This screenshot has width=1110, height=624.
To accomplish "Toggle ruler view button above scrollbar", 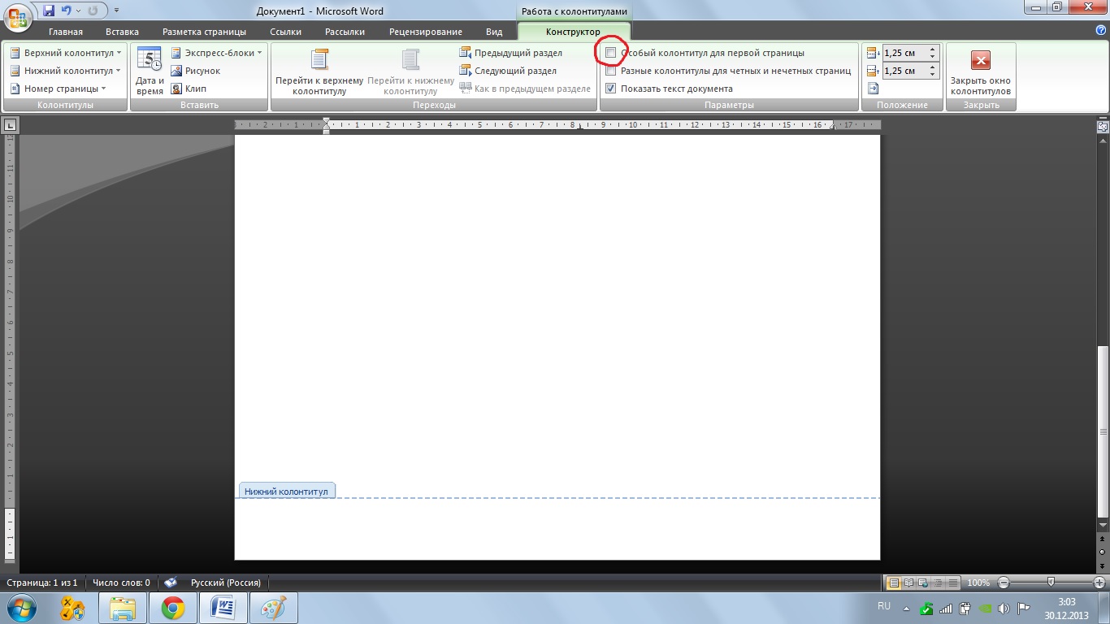I will pos(1103,127).
